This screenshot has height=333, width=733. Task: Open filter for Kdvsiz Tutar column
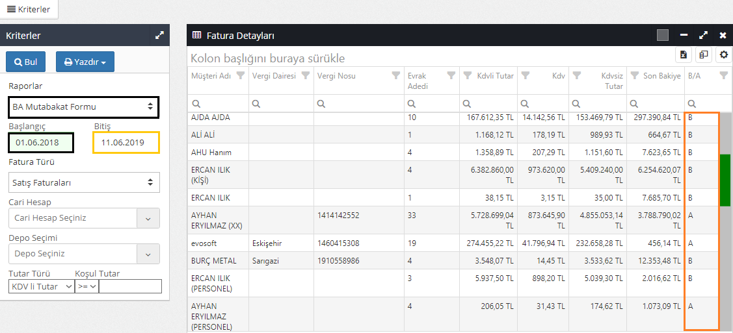tap(577, 75)
